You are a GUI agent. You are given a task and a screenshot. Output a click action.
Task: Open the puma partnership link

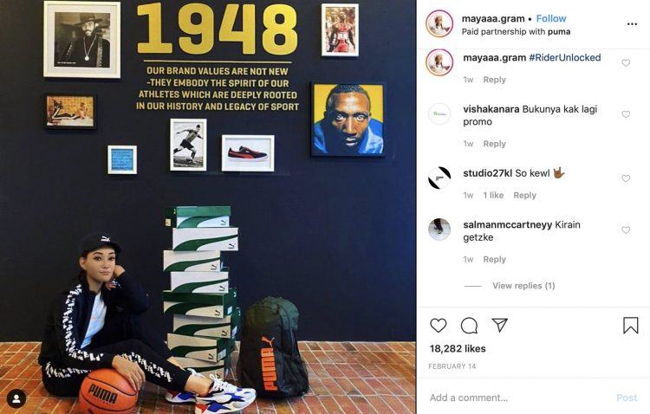coord(559,32)
